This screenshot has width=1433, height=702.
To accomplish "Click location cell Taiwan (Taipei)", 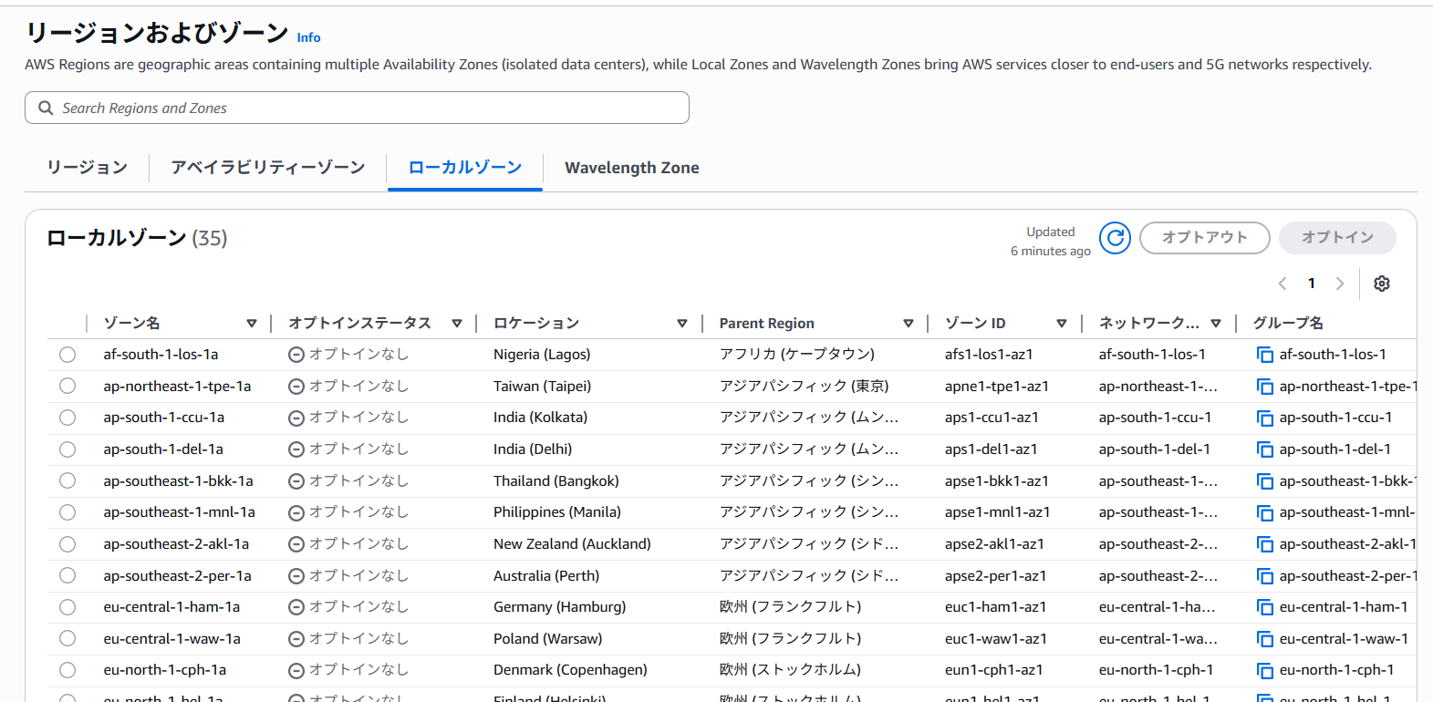I will tap(542, 387).
